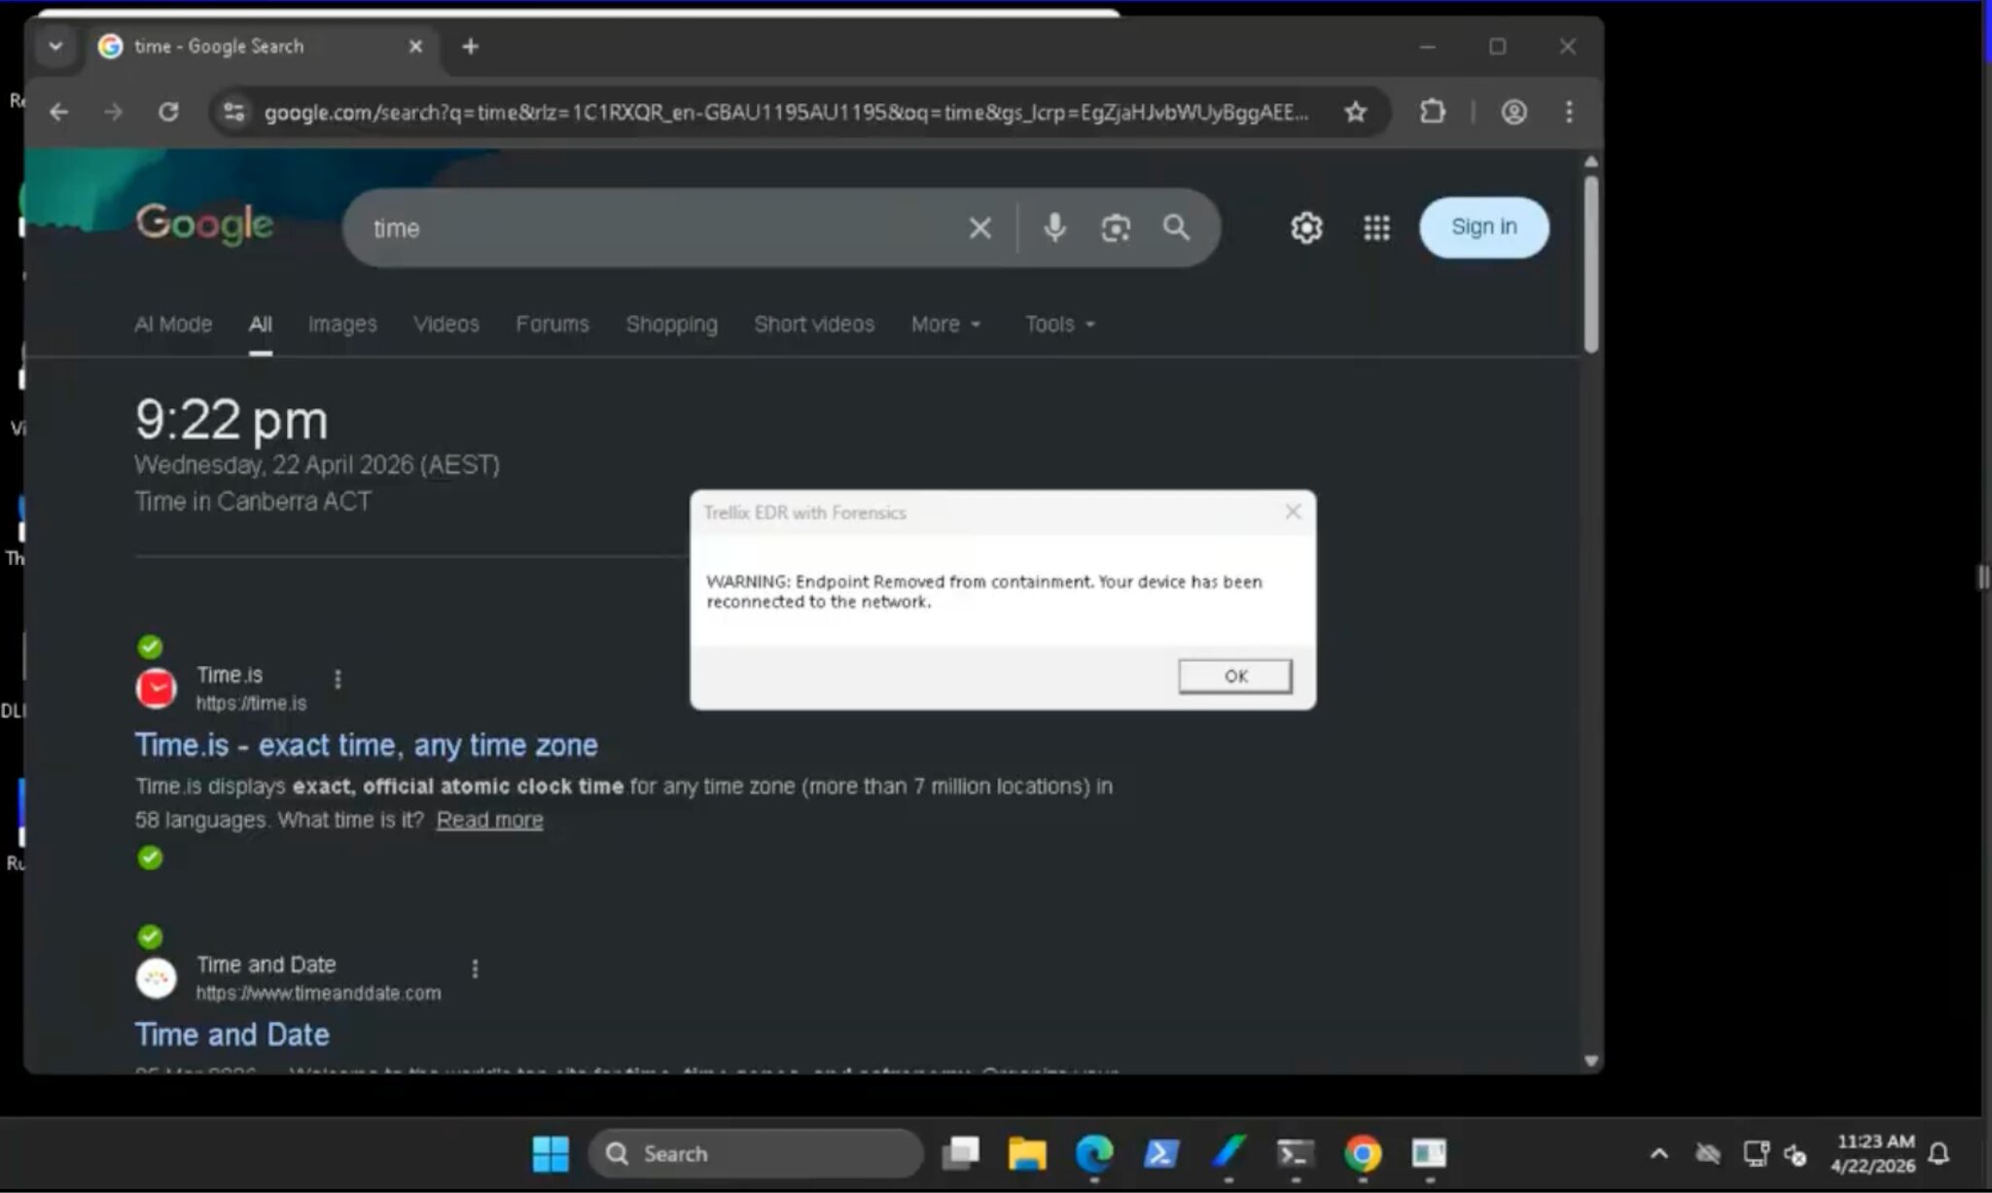
Task: Click the taskbar Search box
Action: 755,1154
